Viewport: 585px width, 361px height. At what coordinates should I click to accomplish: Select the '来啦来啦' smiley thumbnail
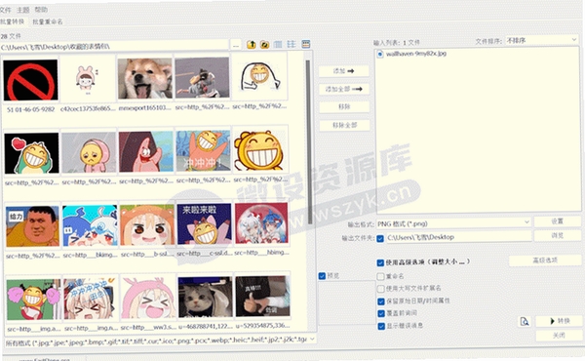[205, 223]
